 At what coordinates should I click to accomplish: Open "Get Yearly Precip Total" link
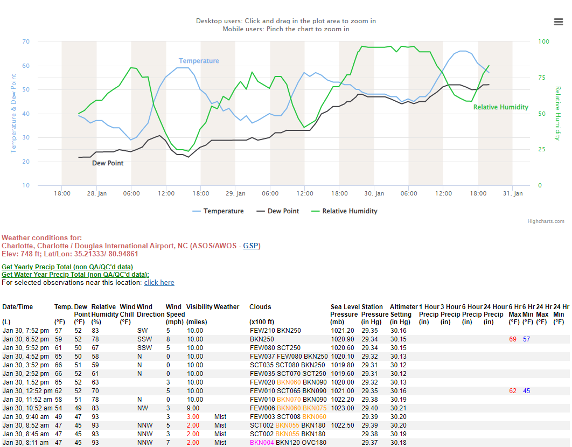point(67,267)
